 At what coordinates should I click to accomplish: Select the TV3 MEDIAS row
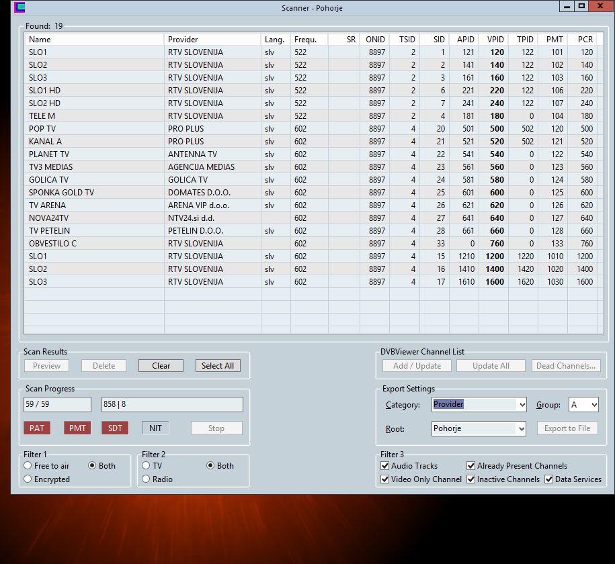(314, 167)
